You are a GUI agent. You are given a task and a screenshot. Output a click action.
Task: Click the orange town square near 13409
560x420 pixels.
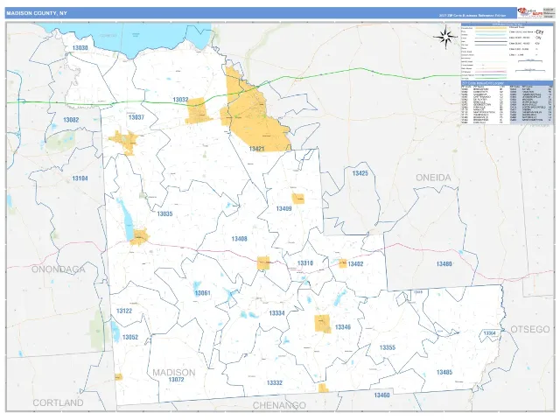[x=298, y=199]
